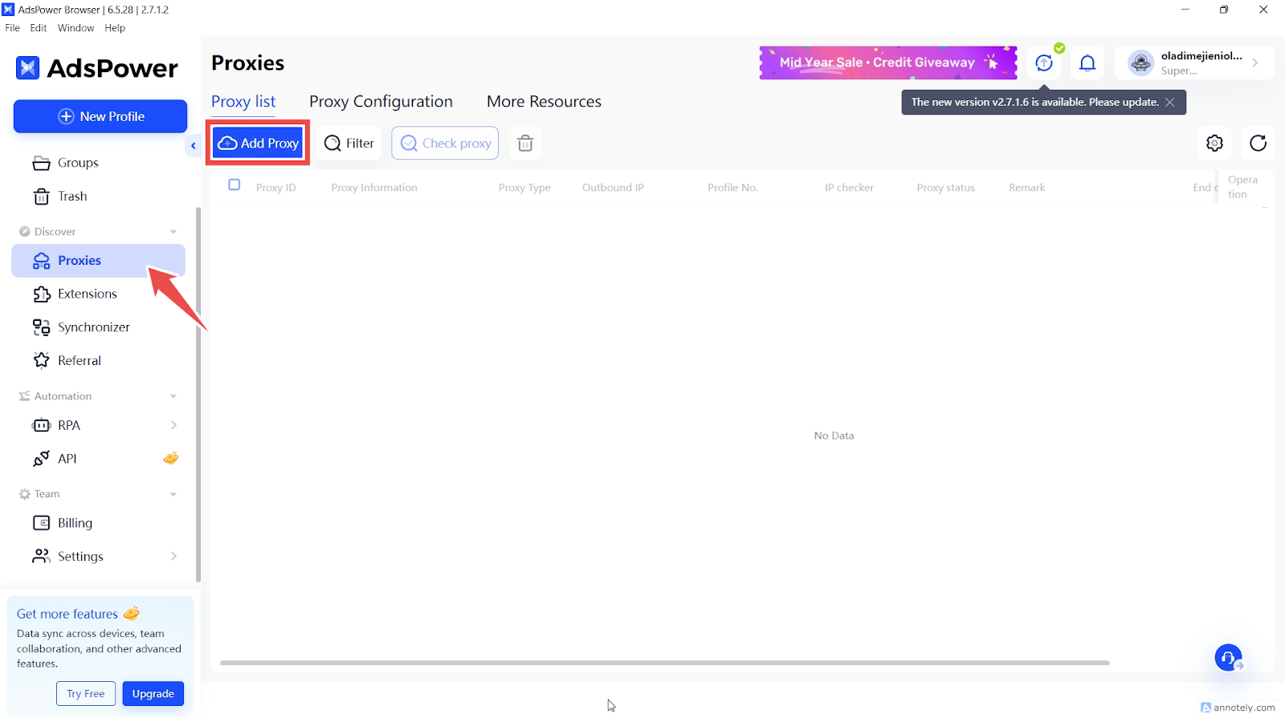Image resolution: width=1285 pixels, height=722 pixels.
Task: Open the proxy Filter
Action: [349, 144]
